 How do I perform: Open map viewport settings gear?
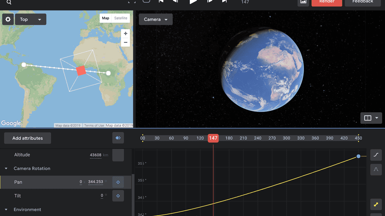pyautogui.click(x=8, y=19)
